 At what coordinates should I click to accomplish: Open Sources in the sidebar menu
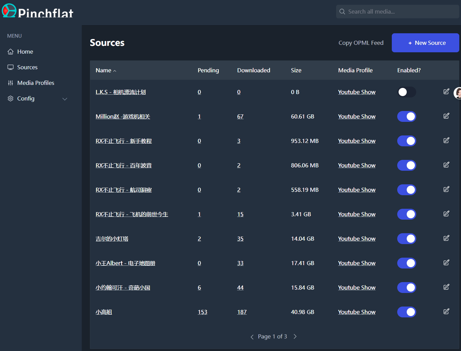click(x=27, y=67)
